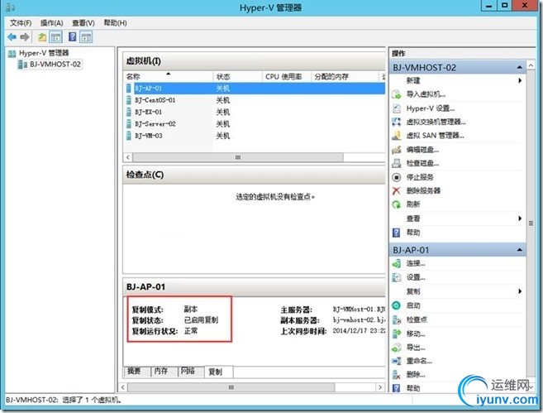Click the red 删除服务器 icon
This screenshot has height=413, width=543.
(x=397, y=190)
